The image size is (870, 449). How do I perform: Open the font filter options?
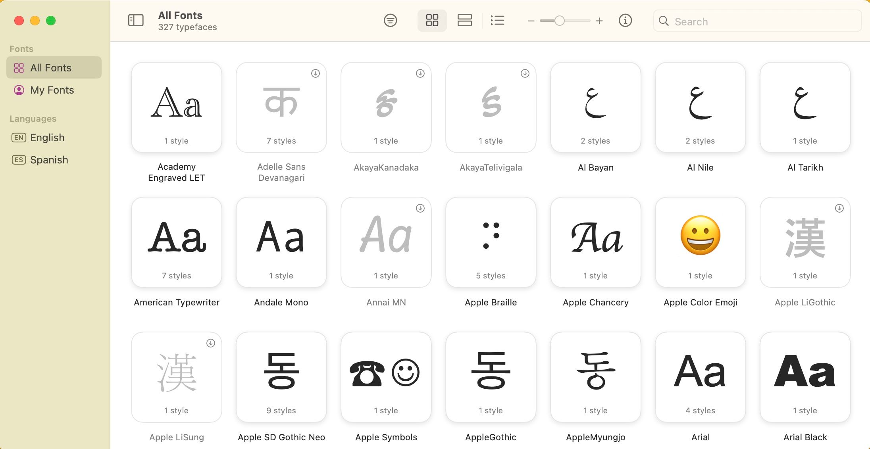pyautogui.click(x=391, y=20)
